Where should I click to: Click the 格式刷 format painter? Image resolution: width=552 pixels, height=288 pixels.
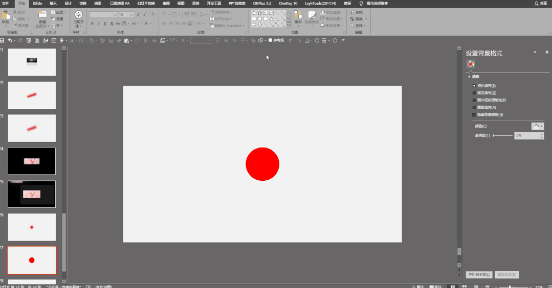(21, 26)
